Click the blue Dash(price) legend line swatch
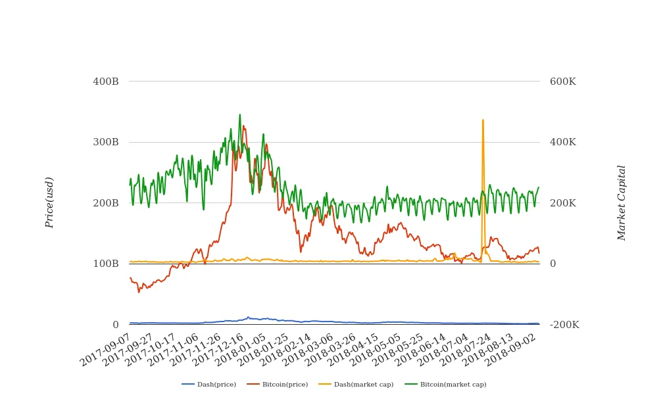Screen dimensions: 663x405 [188, 384]
